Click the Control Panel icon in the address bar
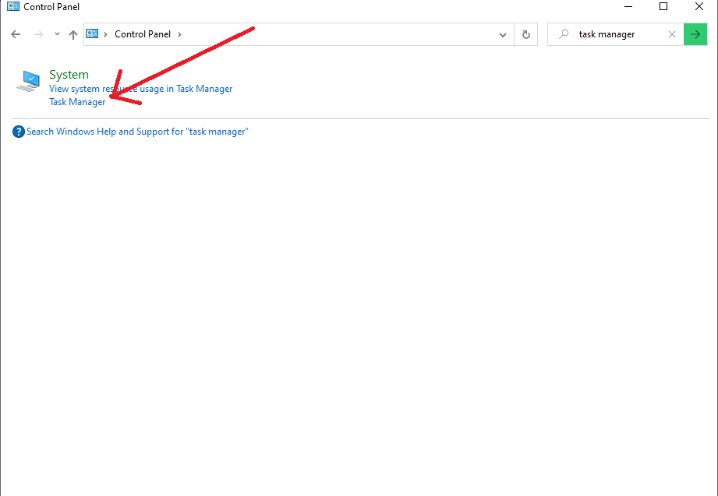The width and height of the screenshot is (718, 496). [x=93, y=34]
